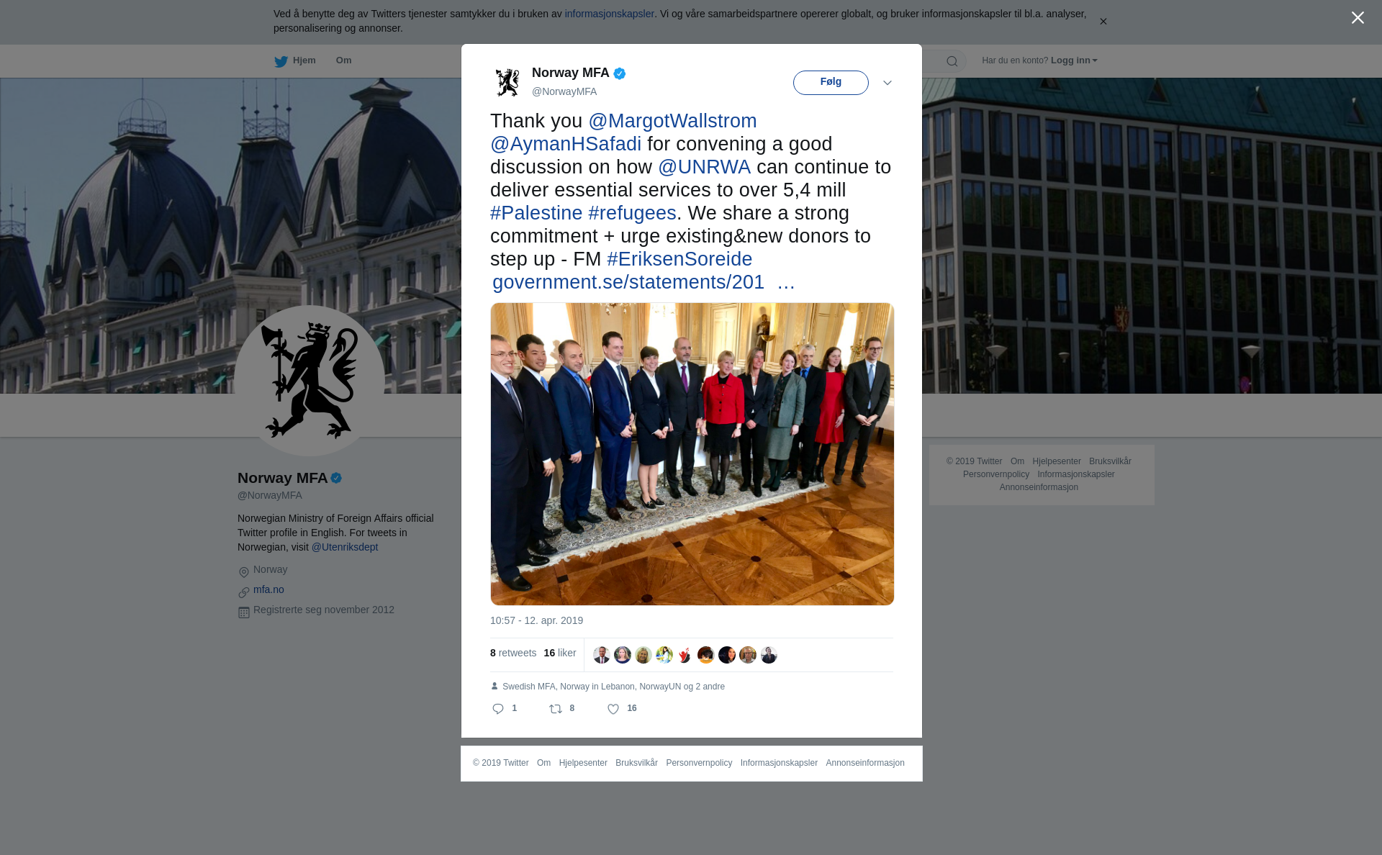The image size is (1382, 855).
Task: Open the #EriksenSoreide hashtag link
Action: tap(679, 259)
